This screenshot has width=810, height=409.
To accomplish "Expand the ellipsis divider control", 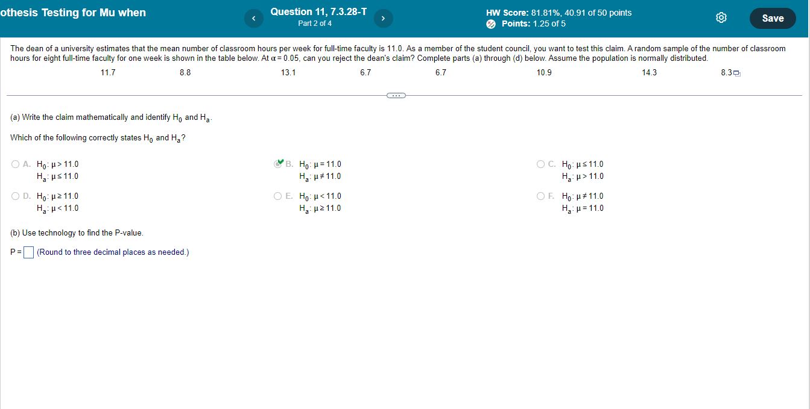I will [396, 95].
